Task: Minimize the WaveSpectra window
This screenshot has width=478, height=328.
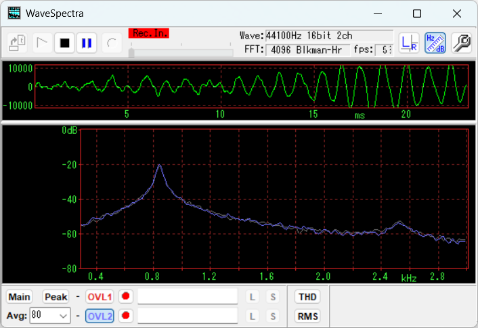Action: click(x=378, y=14)
